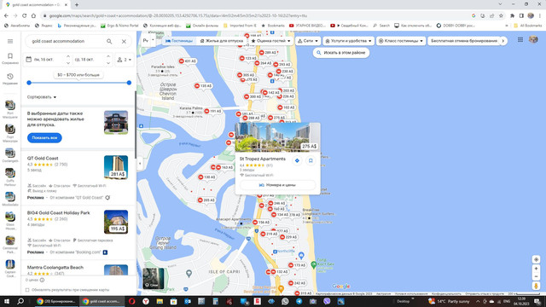The width and height of the screenshot is (546, 307).
Task: Select the Hotels filter tab
Action: 179,41
